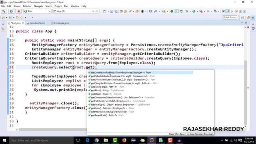This screenshot has height=144, width=256.
Task: Switch to the Employee.java tab
Action: coord(60,23)
